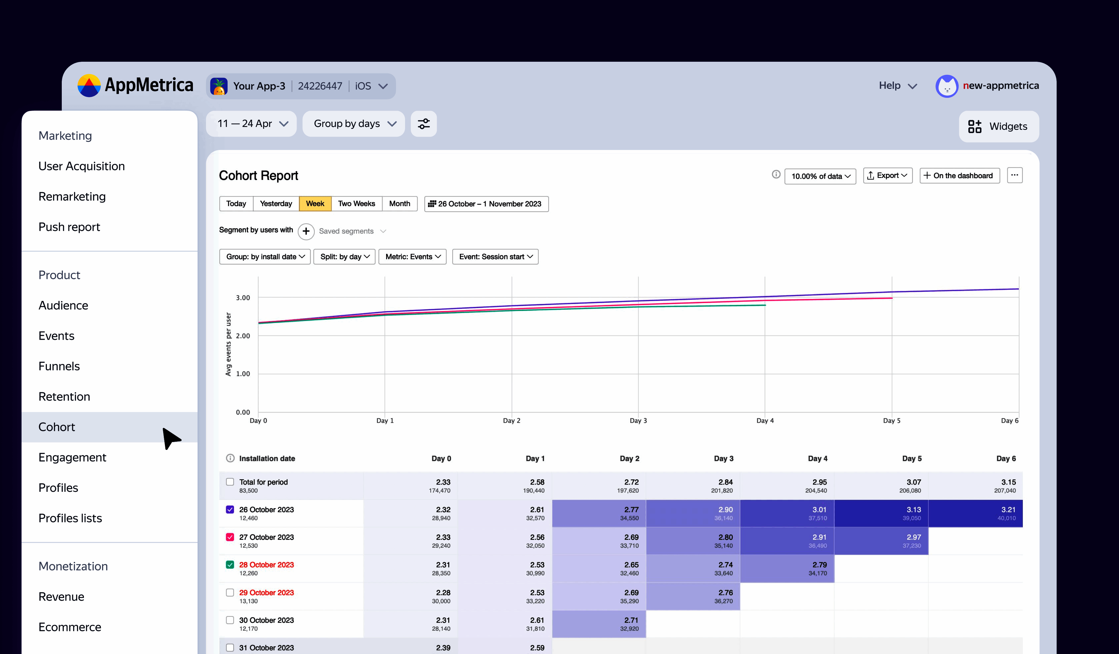
Task: Expand the 10.00% of data selector
Action: click(x=820, y=176)
